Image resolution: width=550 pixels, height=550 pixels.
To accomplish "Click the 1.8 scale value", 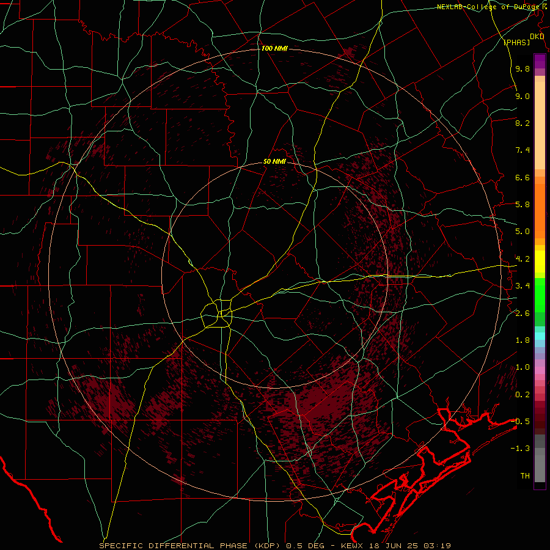I will (x=522, y=340).
